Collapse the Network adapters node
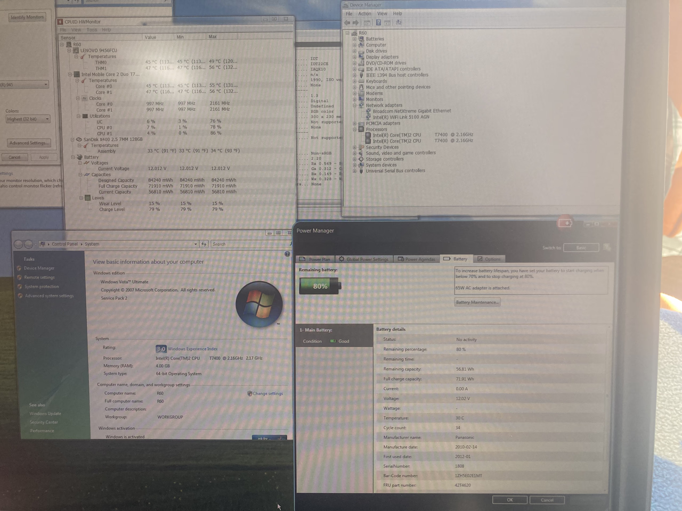The width and height of the screenshot is (682, 511). point(354,105)
